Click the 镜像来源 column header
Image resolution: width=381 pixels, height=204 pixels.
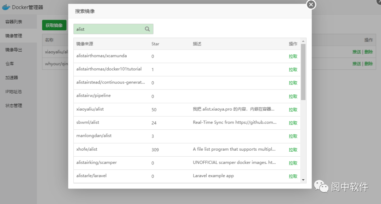click(x=85, y=44)
